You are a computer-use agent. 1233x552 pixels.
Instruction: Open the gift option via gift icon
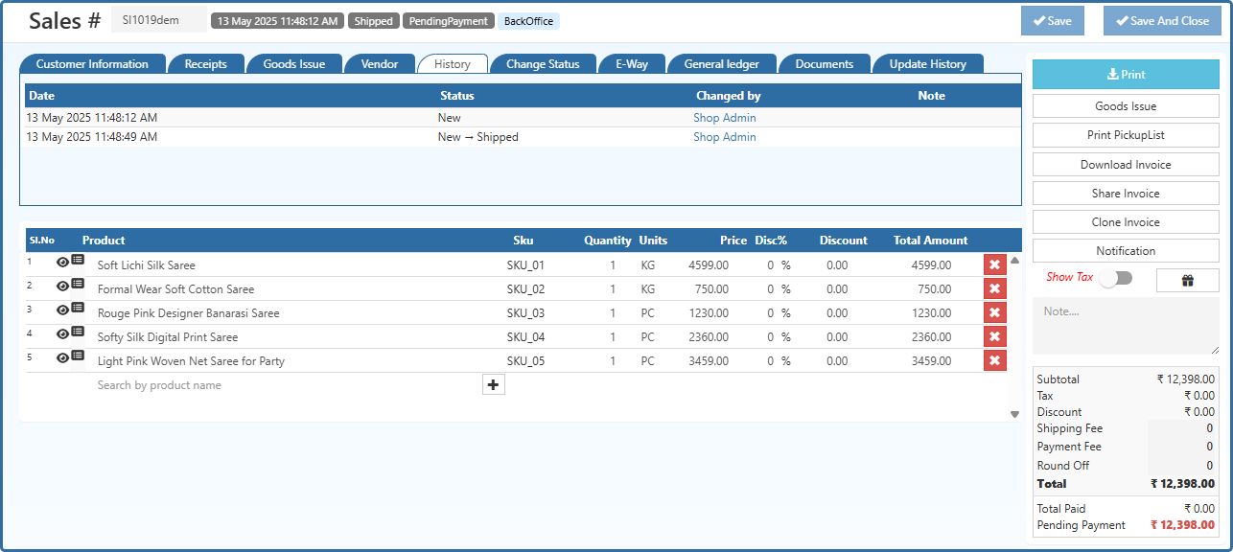click(1188, 278)
